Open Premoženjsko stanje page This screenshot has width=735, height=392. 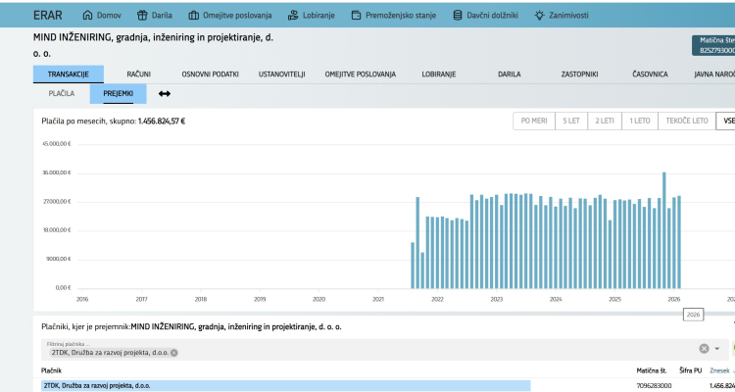pyautogui.click(x=394, y=15)
